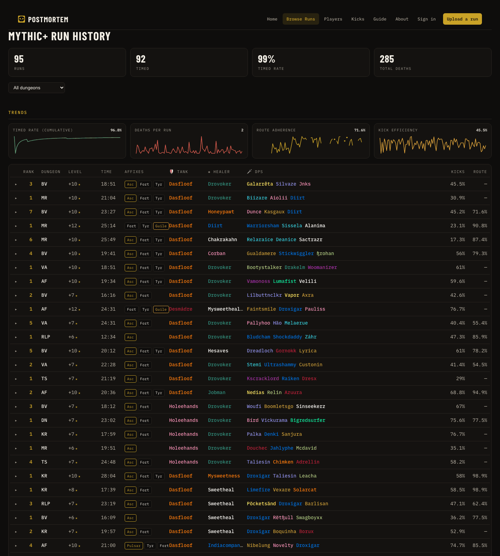Click the healer plus icon in header
This screenshot has width=500, height=556.
(209, 172)
